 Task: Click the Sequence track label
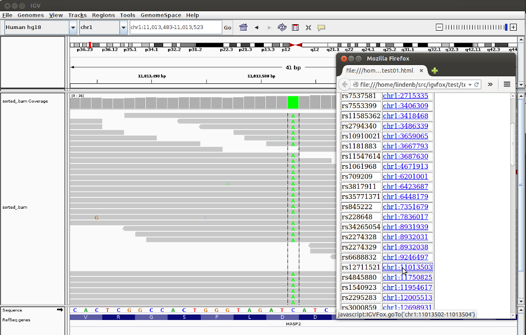(x=12, y=310)
